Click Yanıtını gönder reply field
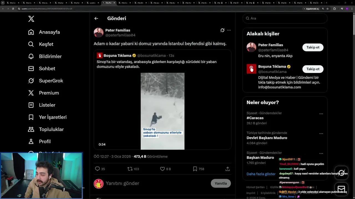Image resolution: width=355 pixels, height=199 pixels. coord(157,183)
